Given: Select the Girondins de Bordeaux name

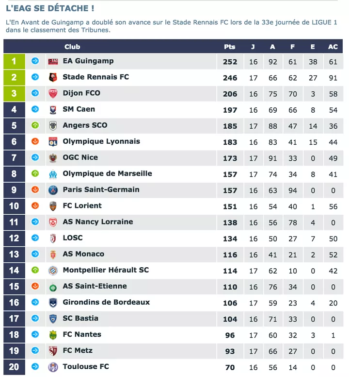Looking at the screenshot, I should (106, 302).
